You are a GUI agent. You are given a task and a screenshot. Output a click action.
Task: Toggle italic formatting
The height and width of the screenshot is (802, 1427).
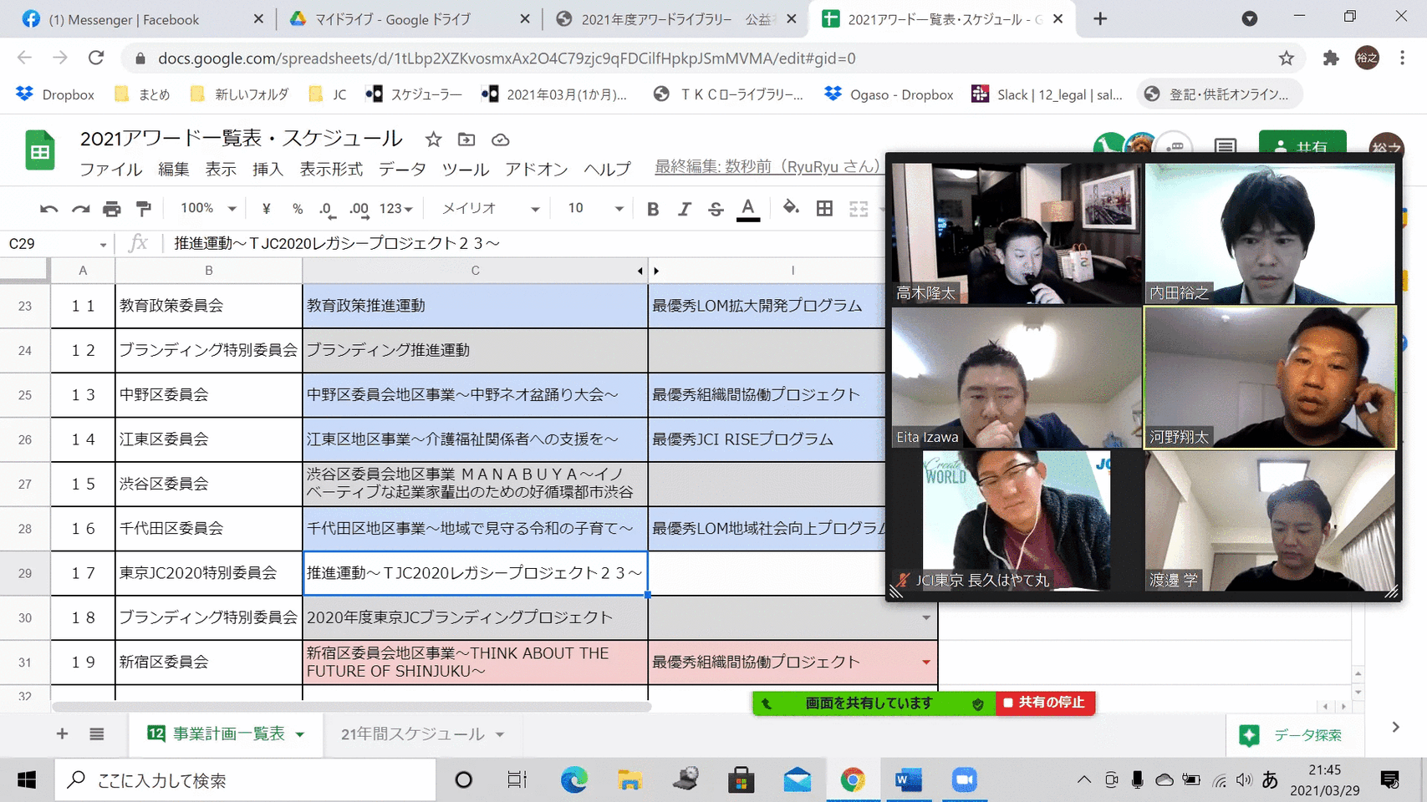click(684, 209)
